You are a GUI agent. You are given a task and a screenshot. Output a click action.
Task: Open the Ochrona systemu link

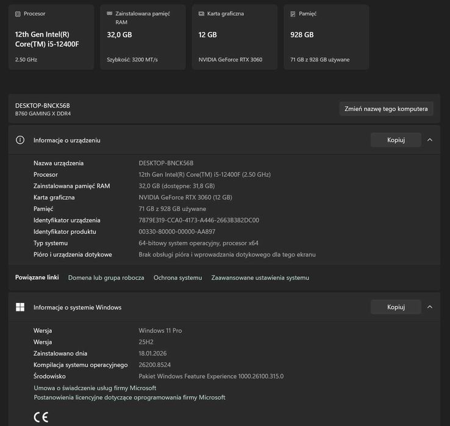(x=177, y=278)
